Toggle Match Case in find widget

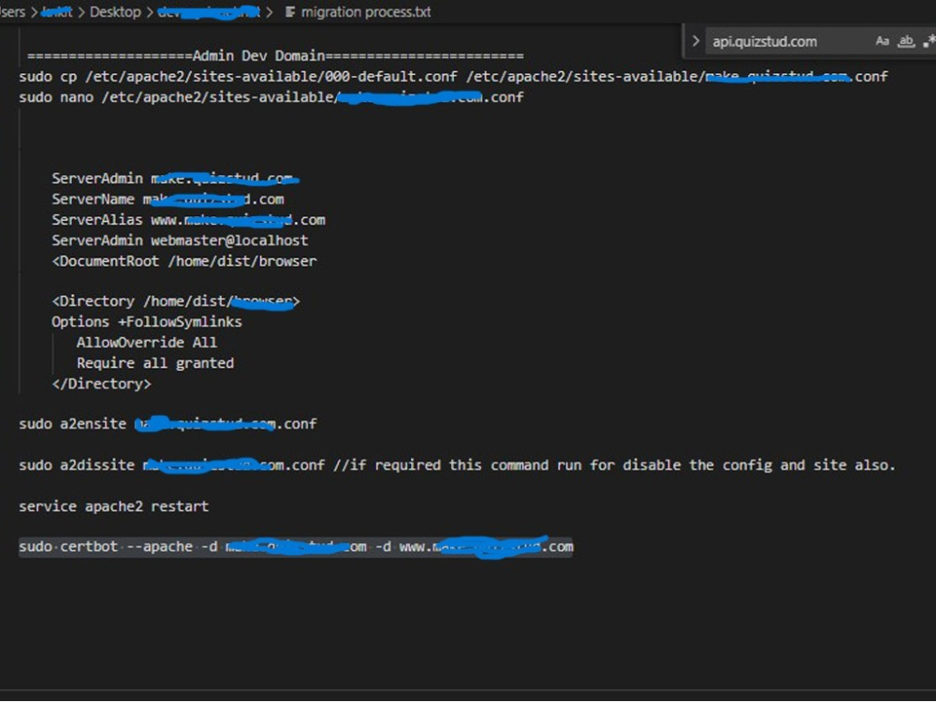(882, 41)
